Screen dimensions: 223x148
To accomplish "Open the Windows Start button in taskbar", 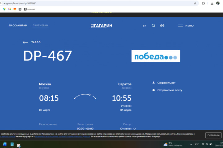I will 5,144.
